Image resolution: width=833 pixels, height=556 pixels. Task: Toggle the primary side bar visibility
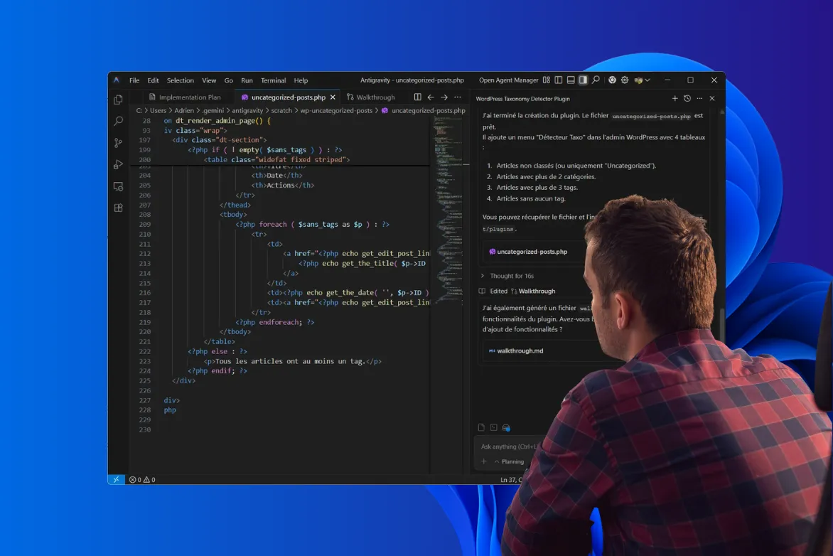tap(559, 80)
